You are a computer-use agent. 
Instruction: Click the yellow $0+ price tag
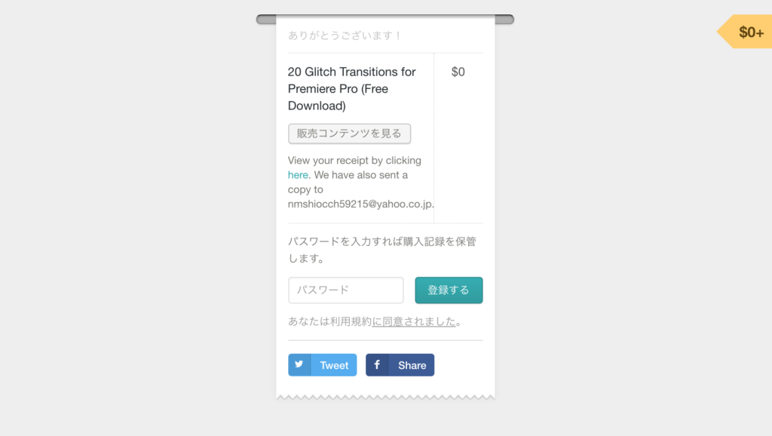[744, 32]
